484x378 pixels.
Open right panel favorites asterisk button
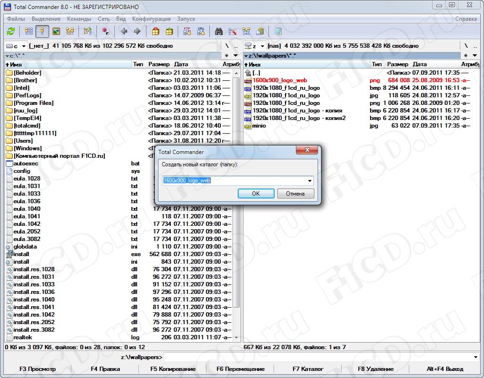coord(466,56)
